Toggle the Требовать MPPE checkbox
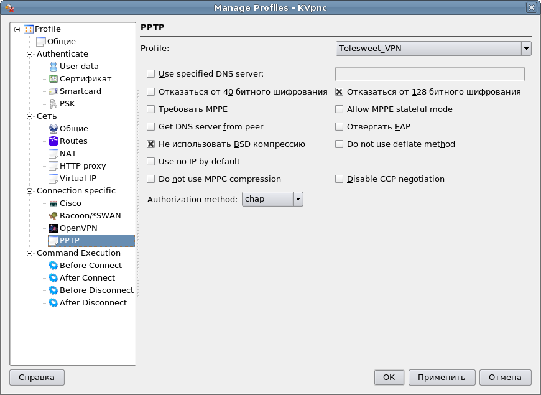The image size is (541, 395). [150, 109]
